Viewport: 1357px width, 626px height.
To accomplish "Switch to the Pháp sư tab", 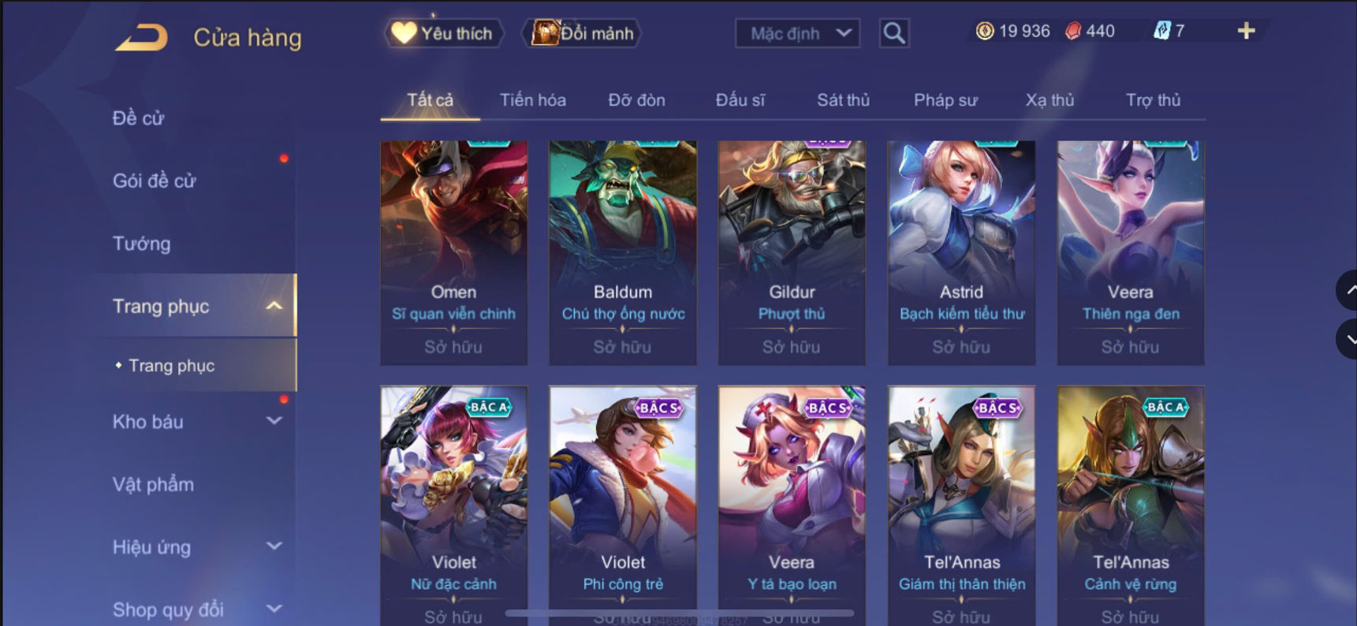I will pyautogui.click(x=945, y=100).
